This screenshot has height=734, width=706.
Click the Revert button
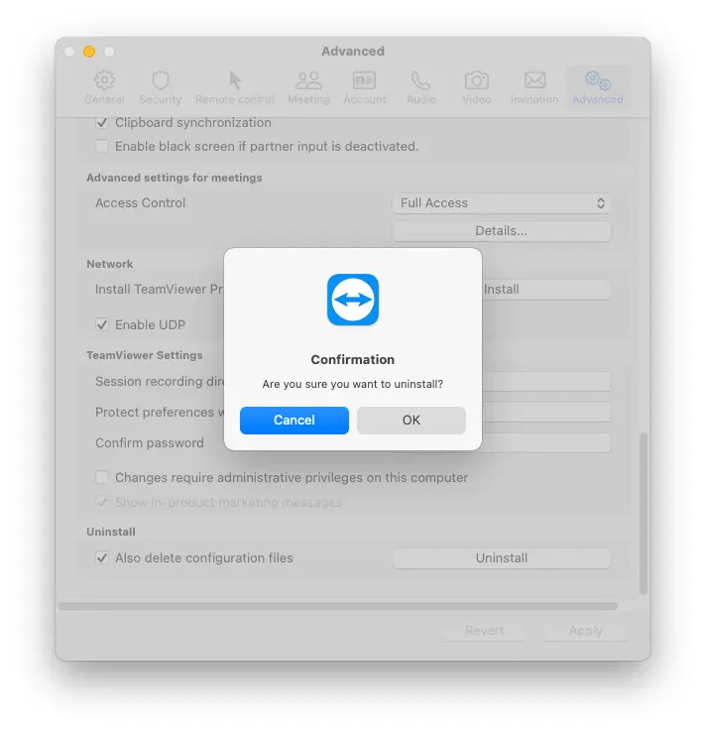coord(485,631)
